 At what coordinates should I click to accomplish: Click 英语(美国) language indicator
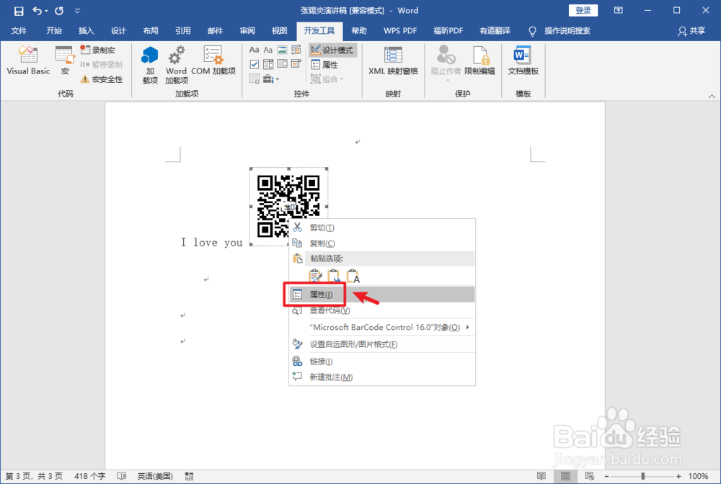[x=155, y=476]
